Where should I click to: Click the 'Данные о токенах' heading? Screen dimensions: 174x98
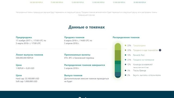(86, 27)
